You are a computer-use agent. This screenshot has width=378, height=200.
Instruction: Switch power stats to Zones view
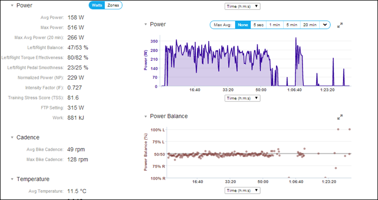(x=113, y=5)
